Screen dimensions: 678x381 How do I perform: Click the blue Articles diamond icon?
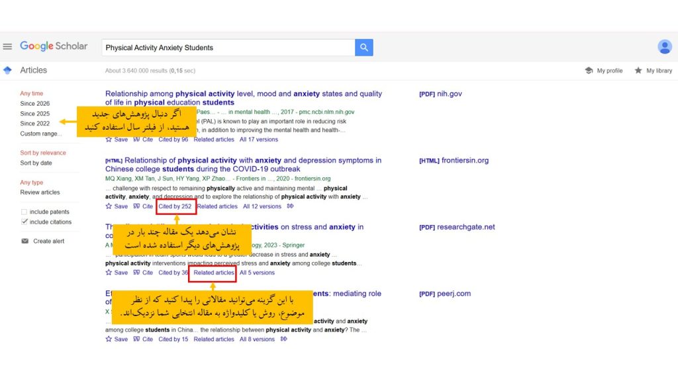pos(7,70)
